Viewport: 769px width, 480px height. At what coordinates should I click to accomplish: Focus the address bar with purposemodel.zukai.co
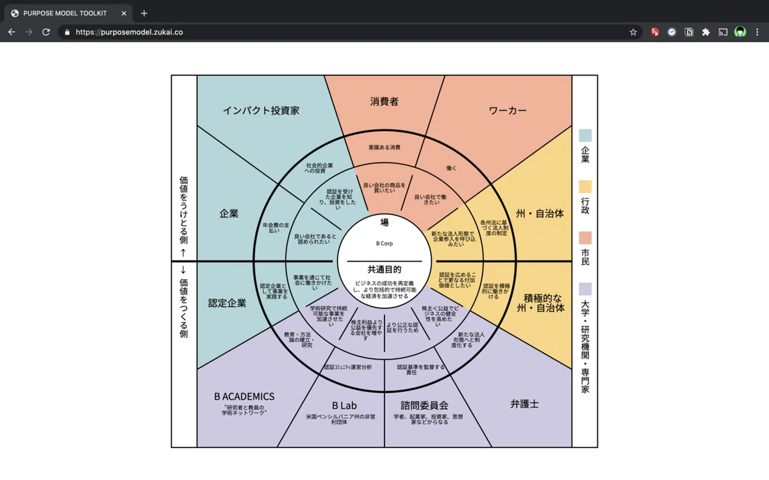tap(349, 32)
